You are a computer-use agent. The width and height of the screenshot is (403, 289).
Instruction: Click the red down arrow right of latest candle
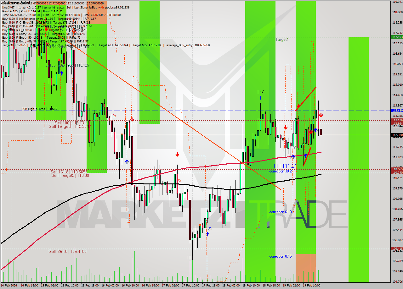click(321, 115)
